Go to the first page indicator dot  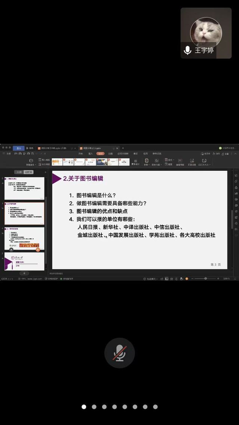coord(84,407)
